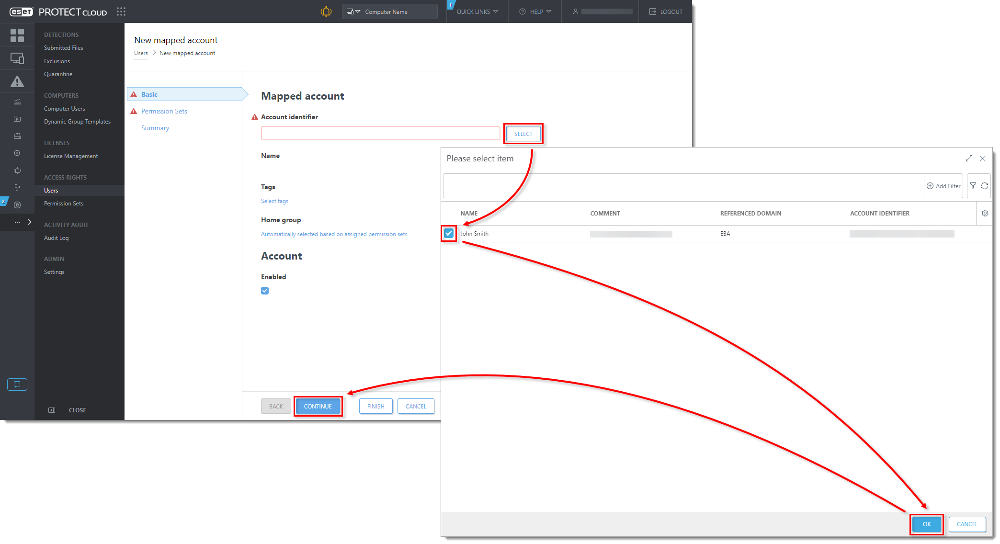The image size is (1000, 544).
Task: Click the column settings gear icon in dialog
Action: [x=985, y=213]
